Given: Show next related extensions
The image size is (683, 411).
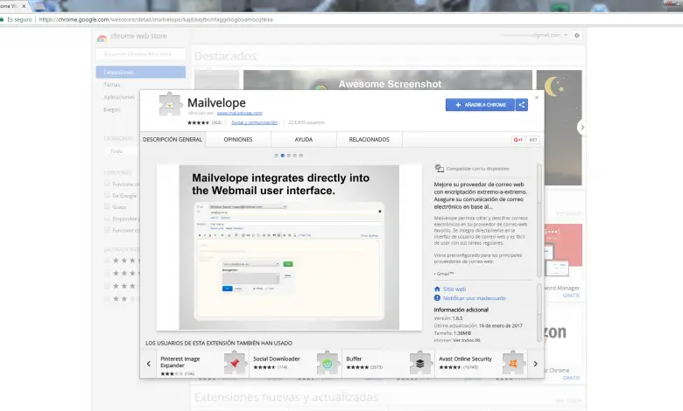Looking at the screenshot, I should click(535, 364).
